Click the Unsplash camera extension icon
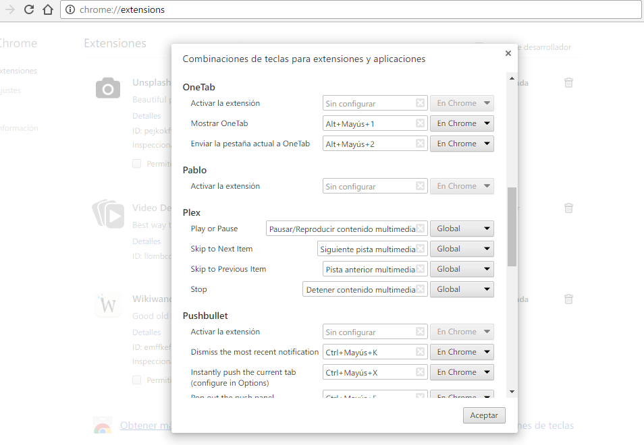Screen dimensions: 644x445 (x=108, y=88)
